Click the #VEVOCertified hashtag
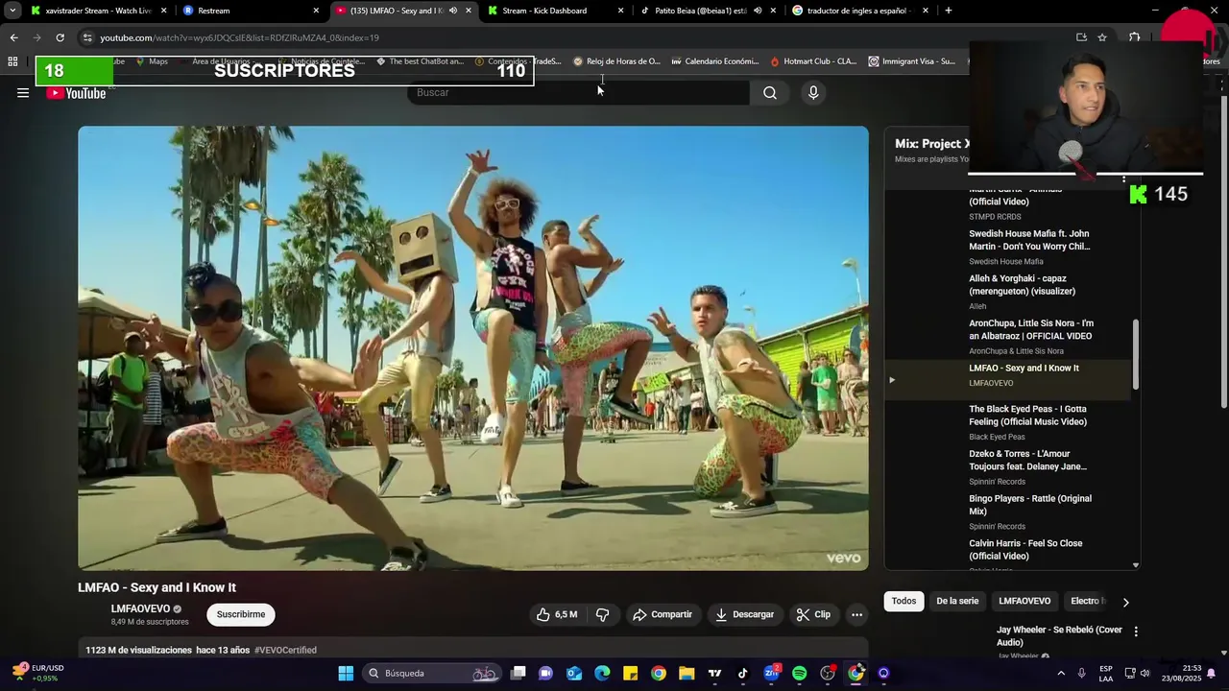 (x=285, y=650)
